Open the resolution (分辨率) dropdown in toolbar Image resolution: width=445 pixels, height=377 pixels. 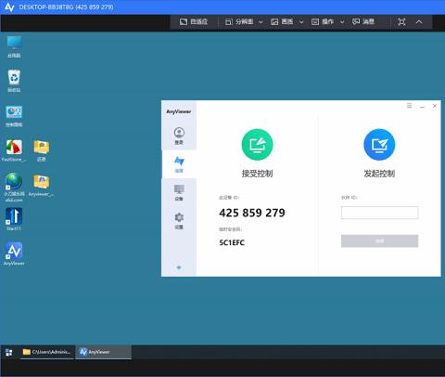244,21
